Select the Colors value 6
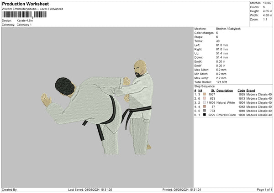The width and height of the screenshot is (274, 193). pyautogui.click(x=263, y=7)
